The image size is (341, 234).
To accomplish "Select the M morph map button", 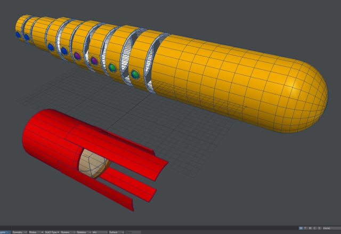I will point(311,228).
